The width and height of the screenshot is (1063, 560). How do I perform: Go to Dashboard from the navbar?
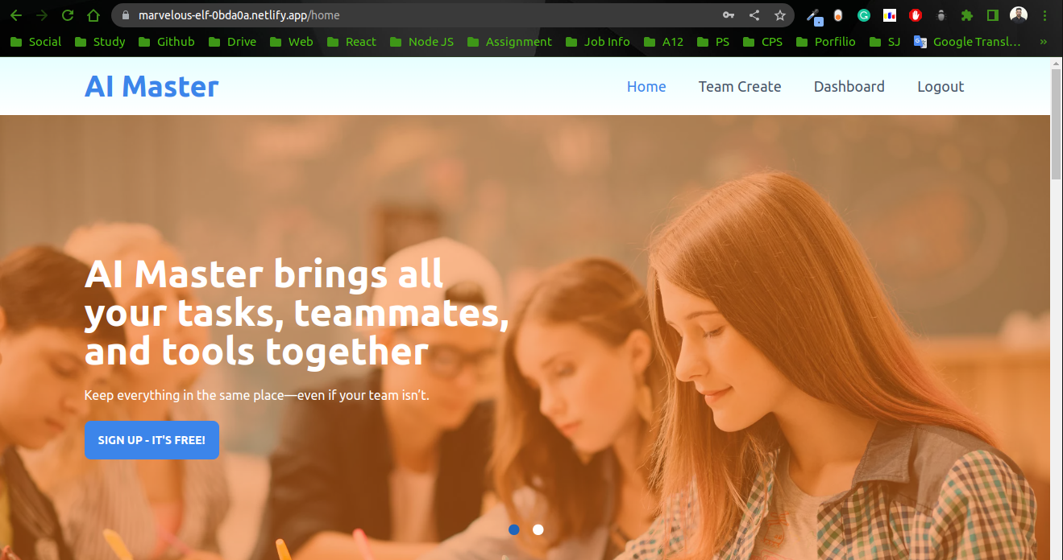click(849, 86)
